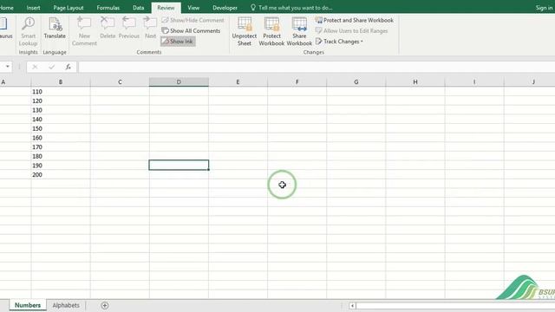Select column D header

(179, 82)
